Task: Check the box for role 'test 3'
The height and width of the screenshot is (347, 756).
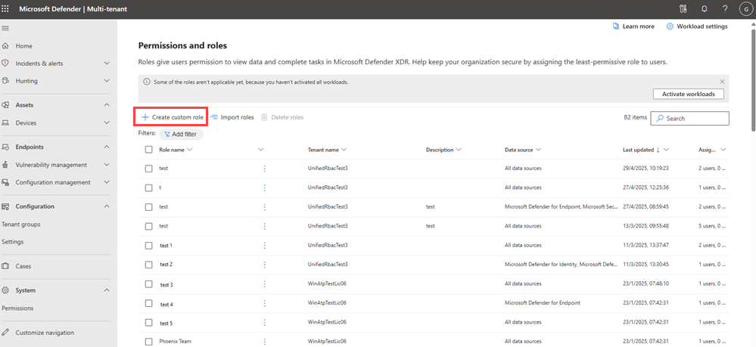Action: click(148, 283)
